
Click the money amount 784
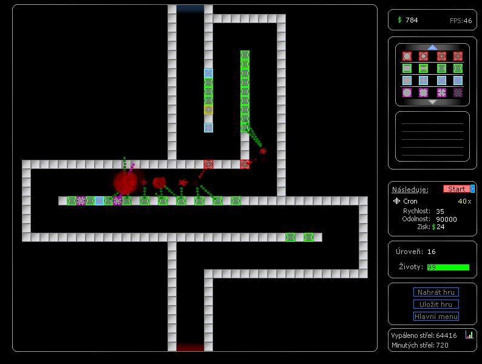pos(412,20)
